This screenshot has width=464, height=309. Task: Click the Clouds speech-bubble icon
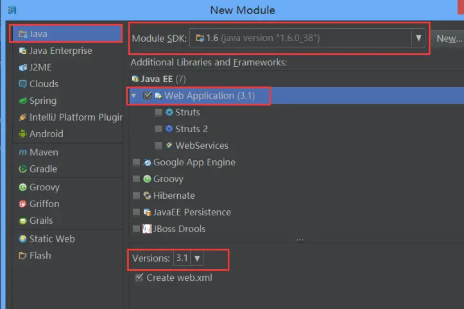(x=23, y=84)
